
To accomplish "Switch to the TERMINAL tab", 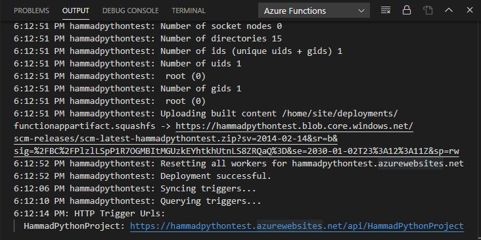I will click(x=189, y=11).
